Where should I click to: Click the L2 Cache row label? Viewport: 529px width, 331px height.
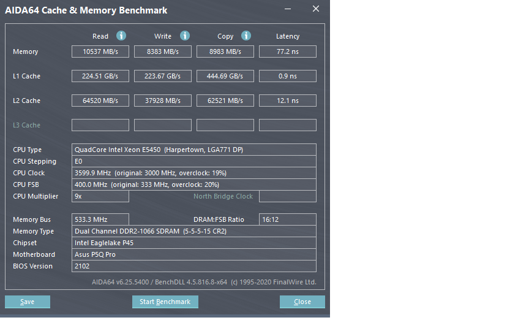[x=26, y=101]
